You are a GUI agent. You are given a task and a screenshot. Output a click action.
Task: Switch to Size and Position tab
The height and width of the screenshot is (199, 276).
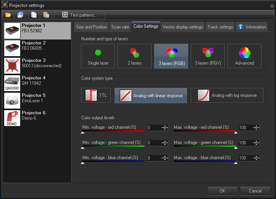[91, 27]
